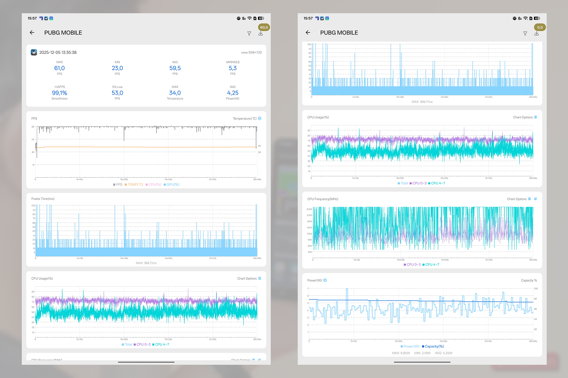Screen dimensions: 568x378
Task: Tap the back arrow in the right panel
Action: (x=308, y=33)
